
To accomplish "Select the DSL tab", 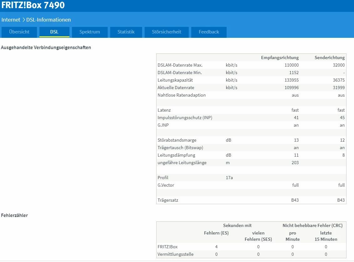I will pos(54,32).
